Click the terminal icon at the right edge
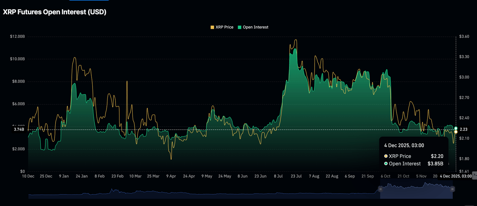The image size is (477, 206). click(474, 175)
